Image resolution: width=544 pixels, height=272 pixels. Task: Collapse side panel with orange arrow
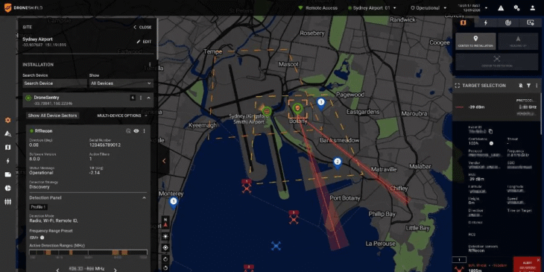[x=164, y=161]
